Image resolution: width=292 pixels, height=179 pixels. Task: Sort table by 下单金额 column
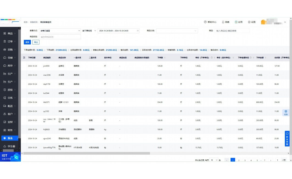point(265,58)
